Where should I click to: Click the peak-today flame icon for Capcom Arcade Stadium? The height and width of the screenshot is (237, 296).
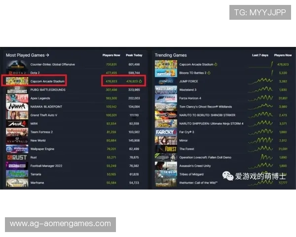click(x=140, y=81)
